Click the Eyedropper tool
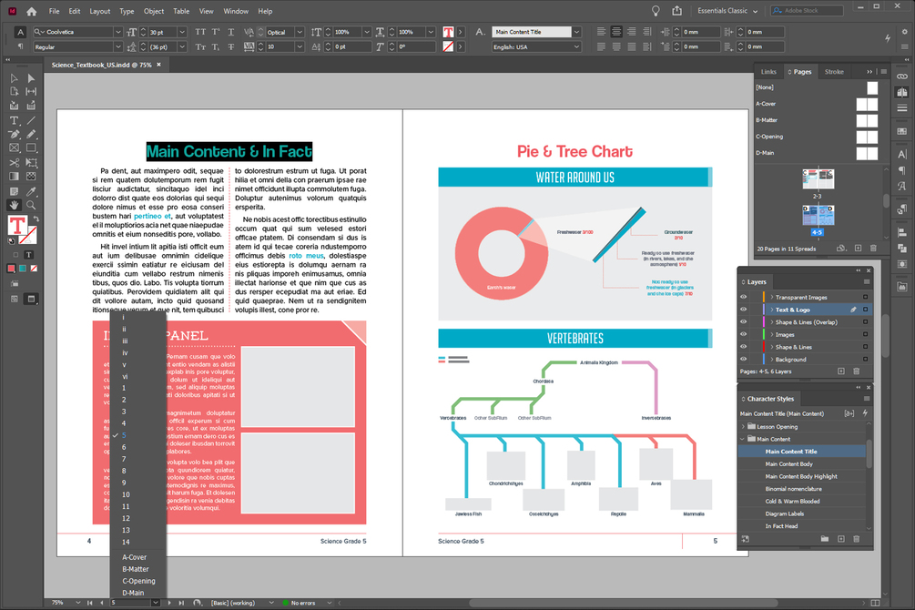The height and width of the screenshot is (610, 915). point(31,191)
